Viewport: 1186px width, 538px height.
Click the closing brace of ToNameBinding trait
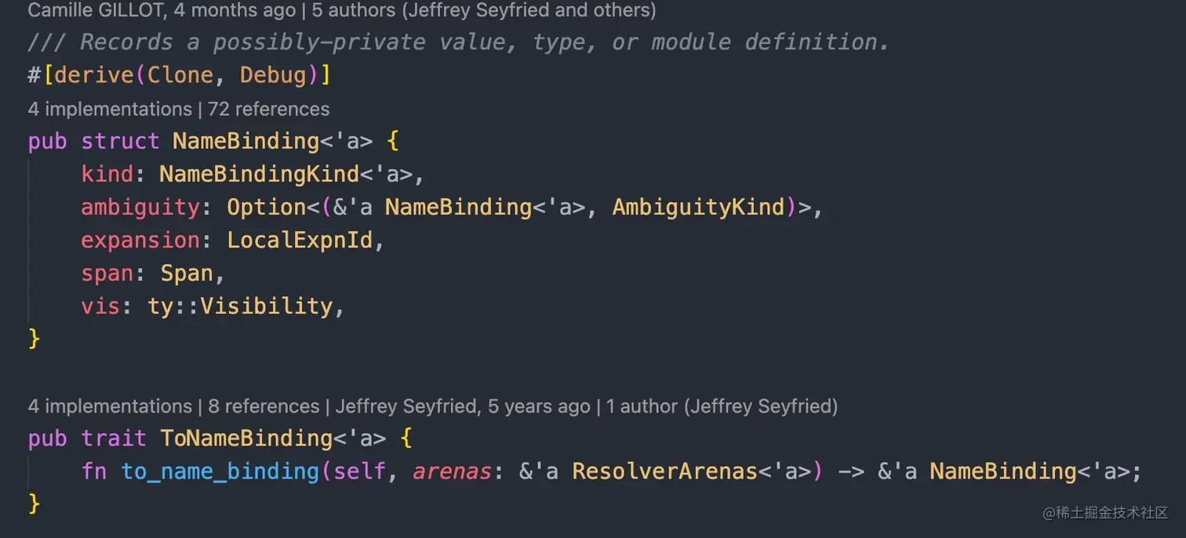click(34, 504)
